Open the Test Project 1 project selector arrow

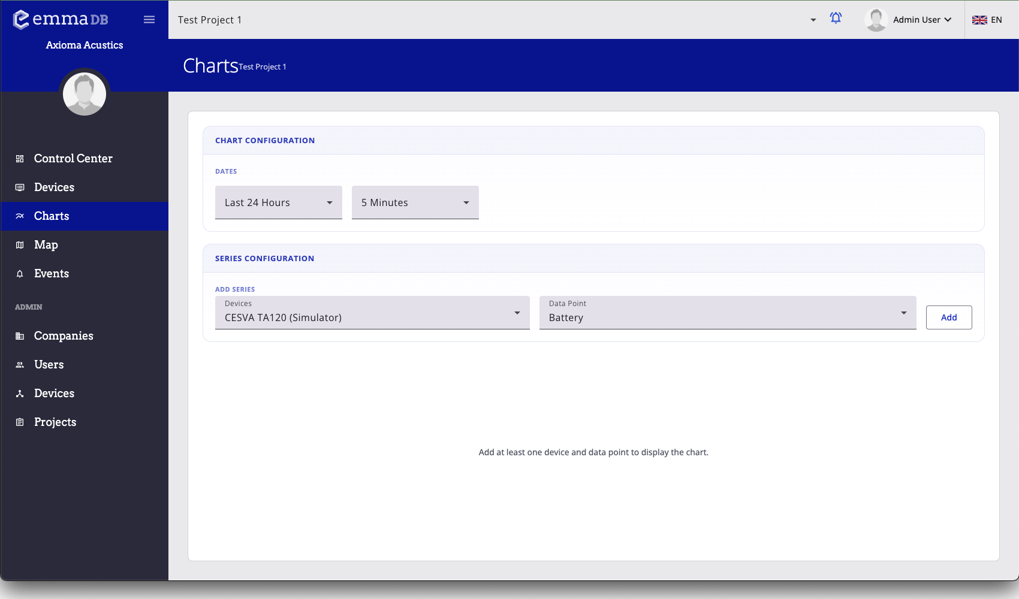[813, 20]
